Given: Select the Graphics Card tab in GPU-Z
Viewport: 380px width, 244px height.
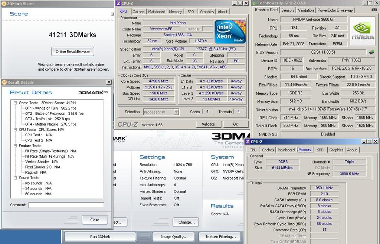Looking at the screenshot, I should [x=266, y=10].
